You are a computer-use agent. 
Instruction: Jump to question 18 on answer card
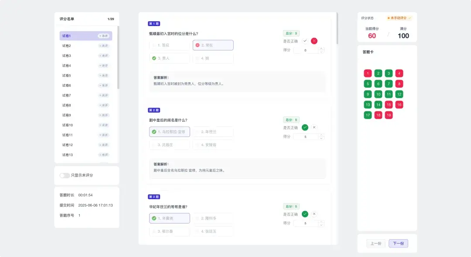378,115
